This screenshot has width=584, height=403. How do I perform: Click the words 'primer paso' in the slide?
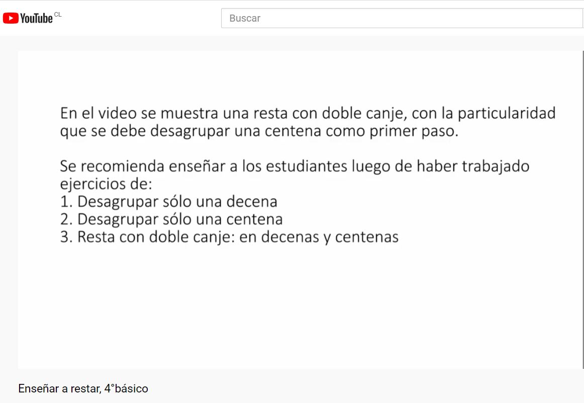(414, 131)
